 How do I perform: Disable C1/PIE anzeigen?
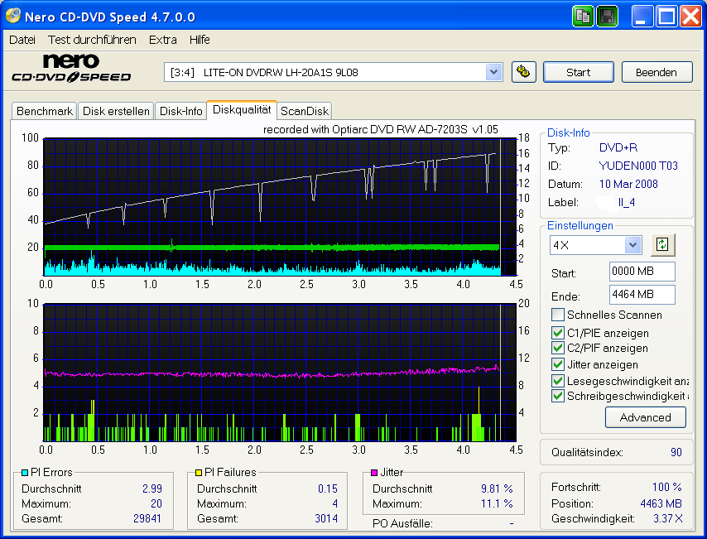click(x=558, y=334)
